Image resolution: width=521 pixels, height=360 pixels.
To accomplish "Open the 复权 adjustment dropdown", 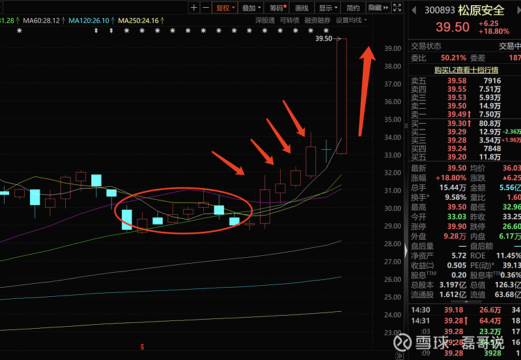I will pos(225,8).
